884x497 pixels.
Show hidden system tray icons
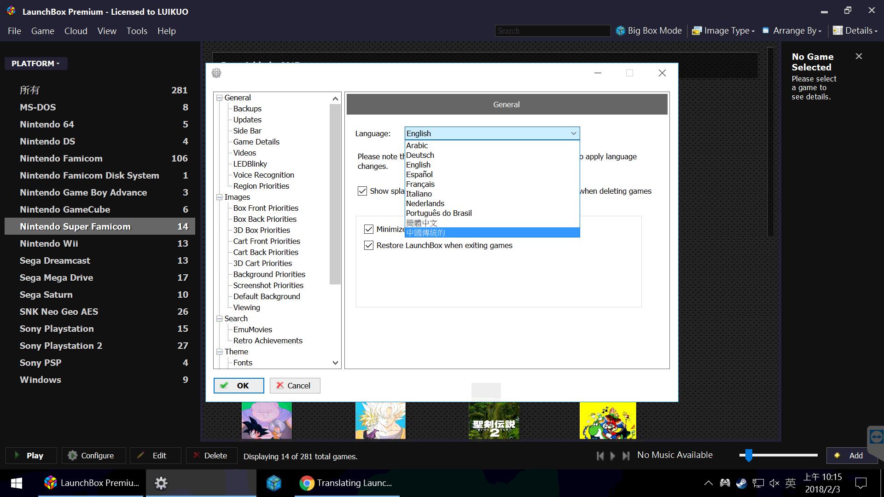709,483
